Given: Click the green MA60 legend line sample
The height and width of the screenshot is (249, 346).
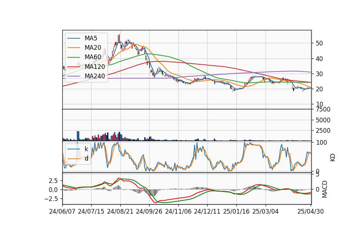Looking at the screenshot, I should pyautogui.click(x=74, y=57).
